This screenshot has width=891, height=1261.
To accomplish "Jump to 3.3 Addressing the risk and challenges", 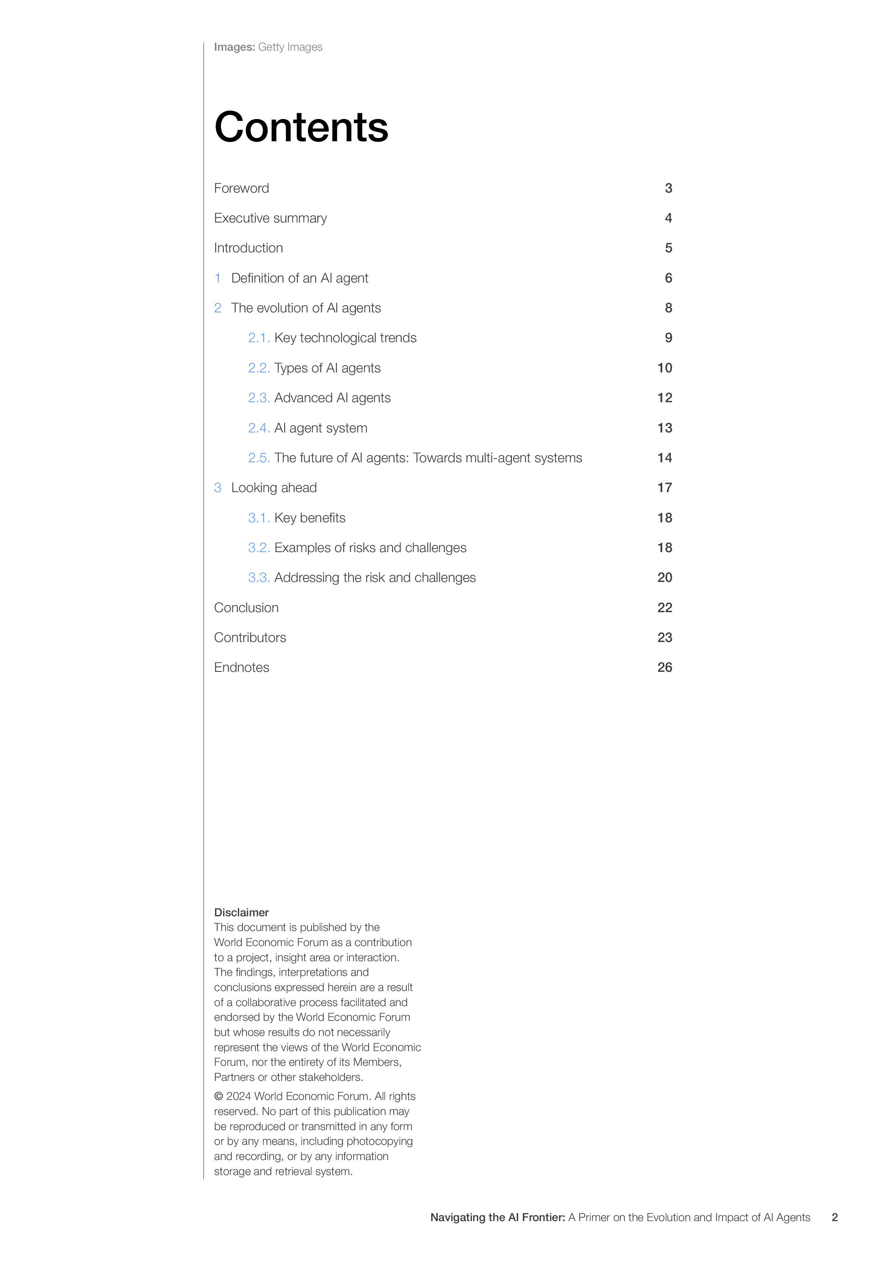I will click(x=460, y=578).
